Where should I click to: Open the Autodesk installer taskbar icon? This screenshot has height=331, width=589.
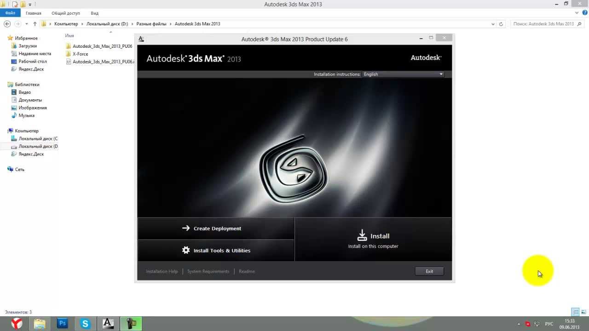point(108,324)
